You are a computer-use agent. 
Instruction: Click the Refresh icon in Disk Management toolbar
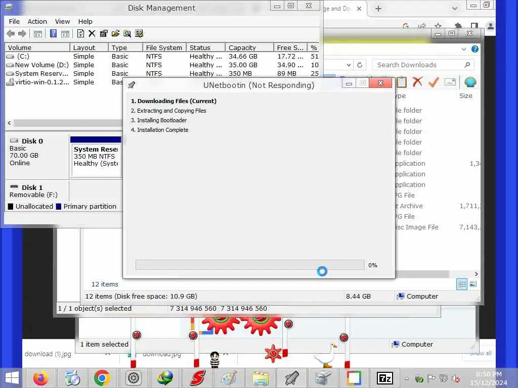click(x=80, y=34)
